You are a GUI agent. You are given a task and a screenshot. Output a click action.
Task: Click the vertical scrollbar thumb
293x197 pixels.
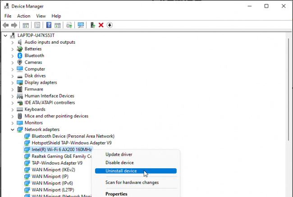tap(289, 90)
